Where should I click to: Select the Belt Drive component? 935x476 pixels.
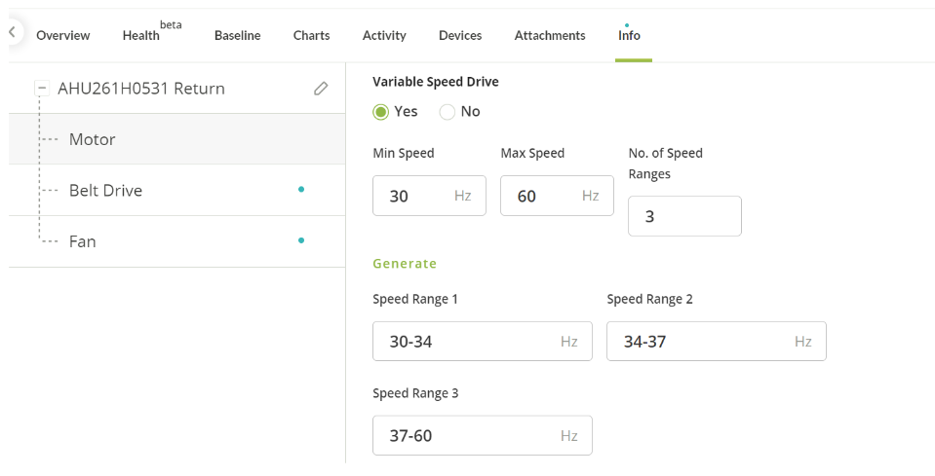coord(177,191)
